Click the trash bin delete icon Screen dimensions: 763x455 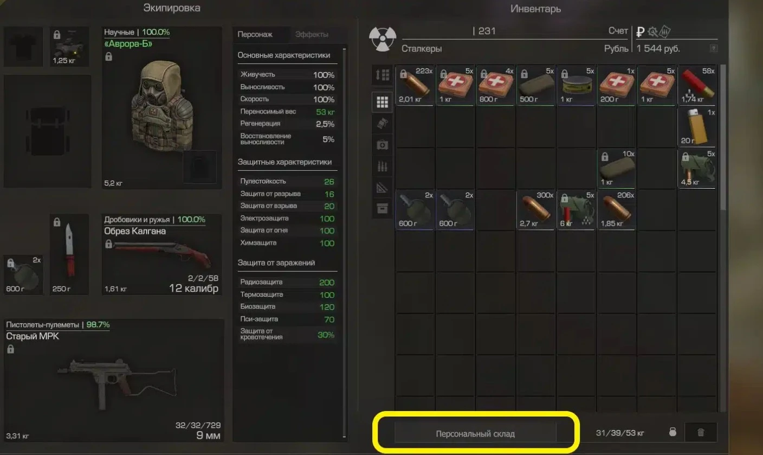701,432
